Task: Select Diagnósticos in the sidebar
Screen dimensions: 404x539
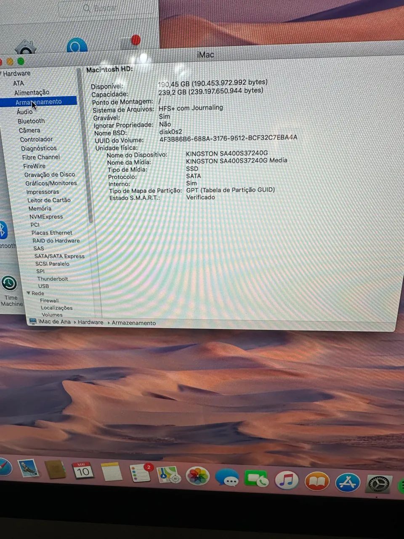Action: pos(39,148)
